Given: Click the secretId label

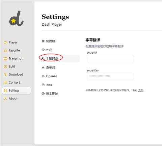Looking at the screenshot, I should (x=92, y=53).
